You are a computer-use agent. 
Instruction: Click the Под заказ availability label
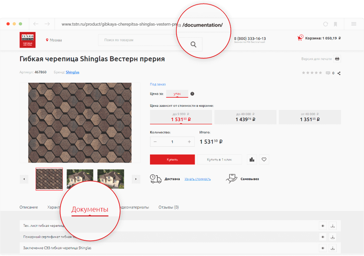point(158,84)
